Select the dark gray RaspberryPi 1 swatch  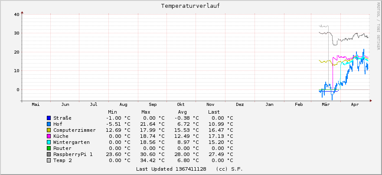(x=49, y=154)
